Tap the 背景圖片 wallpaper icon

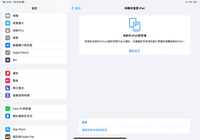[x=8, y=23]
